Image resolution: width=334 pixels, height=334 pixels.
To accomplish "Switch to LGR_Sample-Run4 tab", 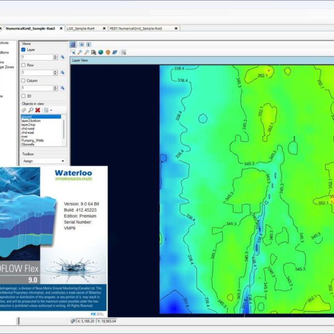I will (81, 28).
